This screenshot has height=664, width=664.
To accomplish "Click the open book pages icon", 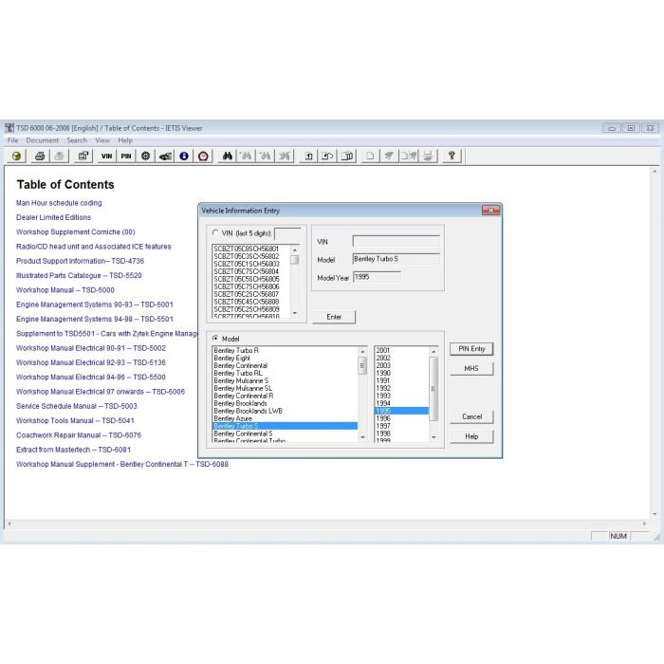I will tap(347, 157).
